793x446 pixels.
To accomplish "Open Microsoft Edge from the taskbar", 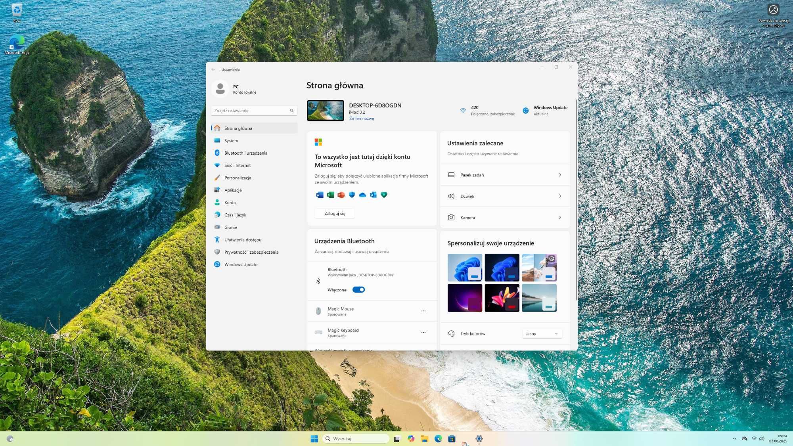I will pyautogui.click(x=438, y=438).
